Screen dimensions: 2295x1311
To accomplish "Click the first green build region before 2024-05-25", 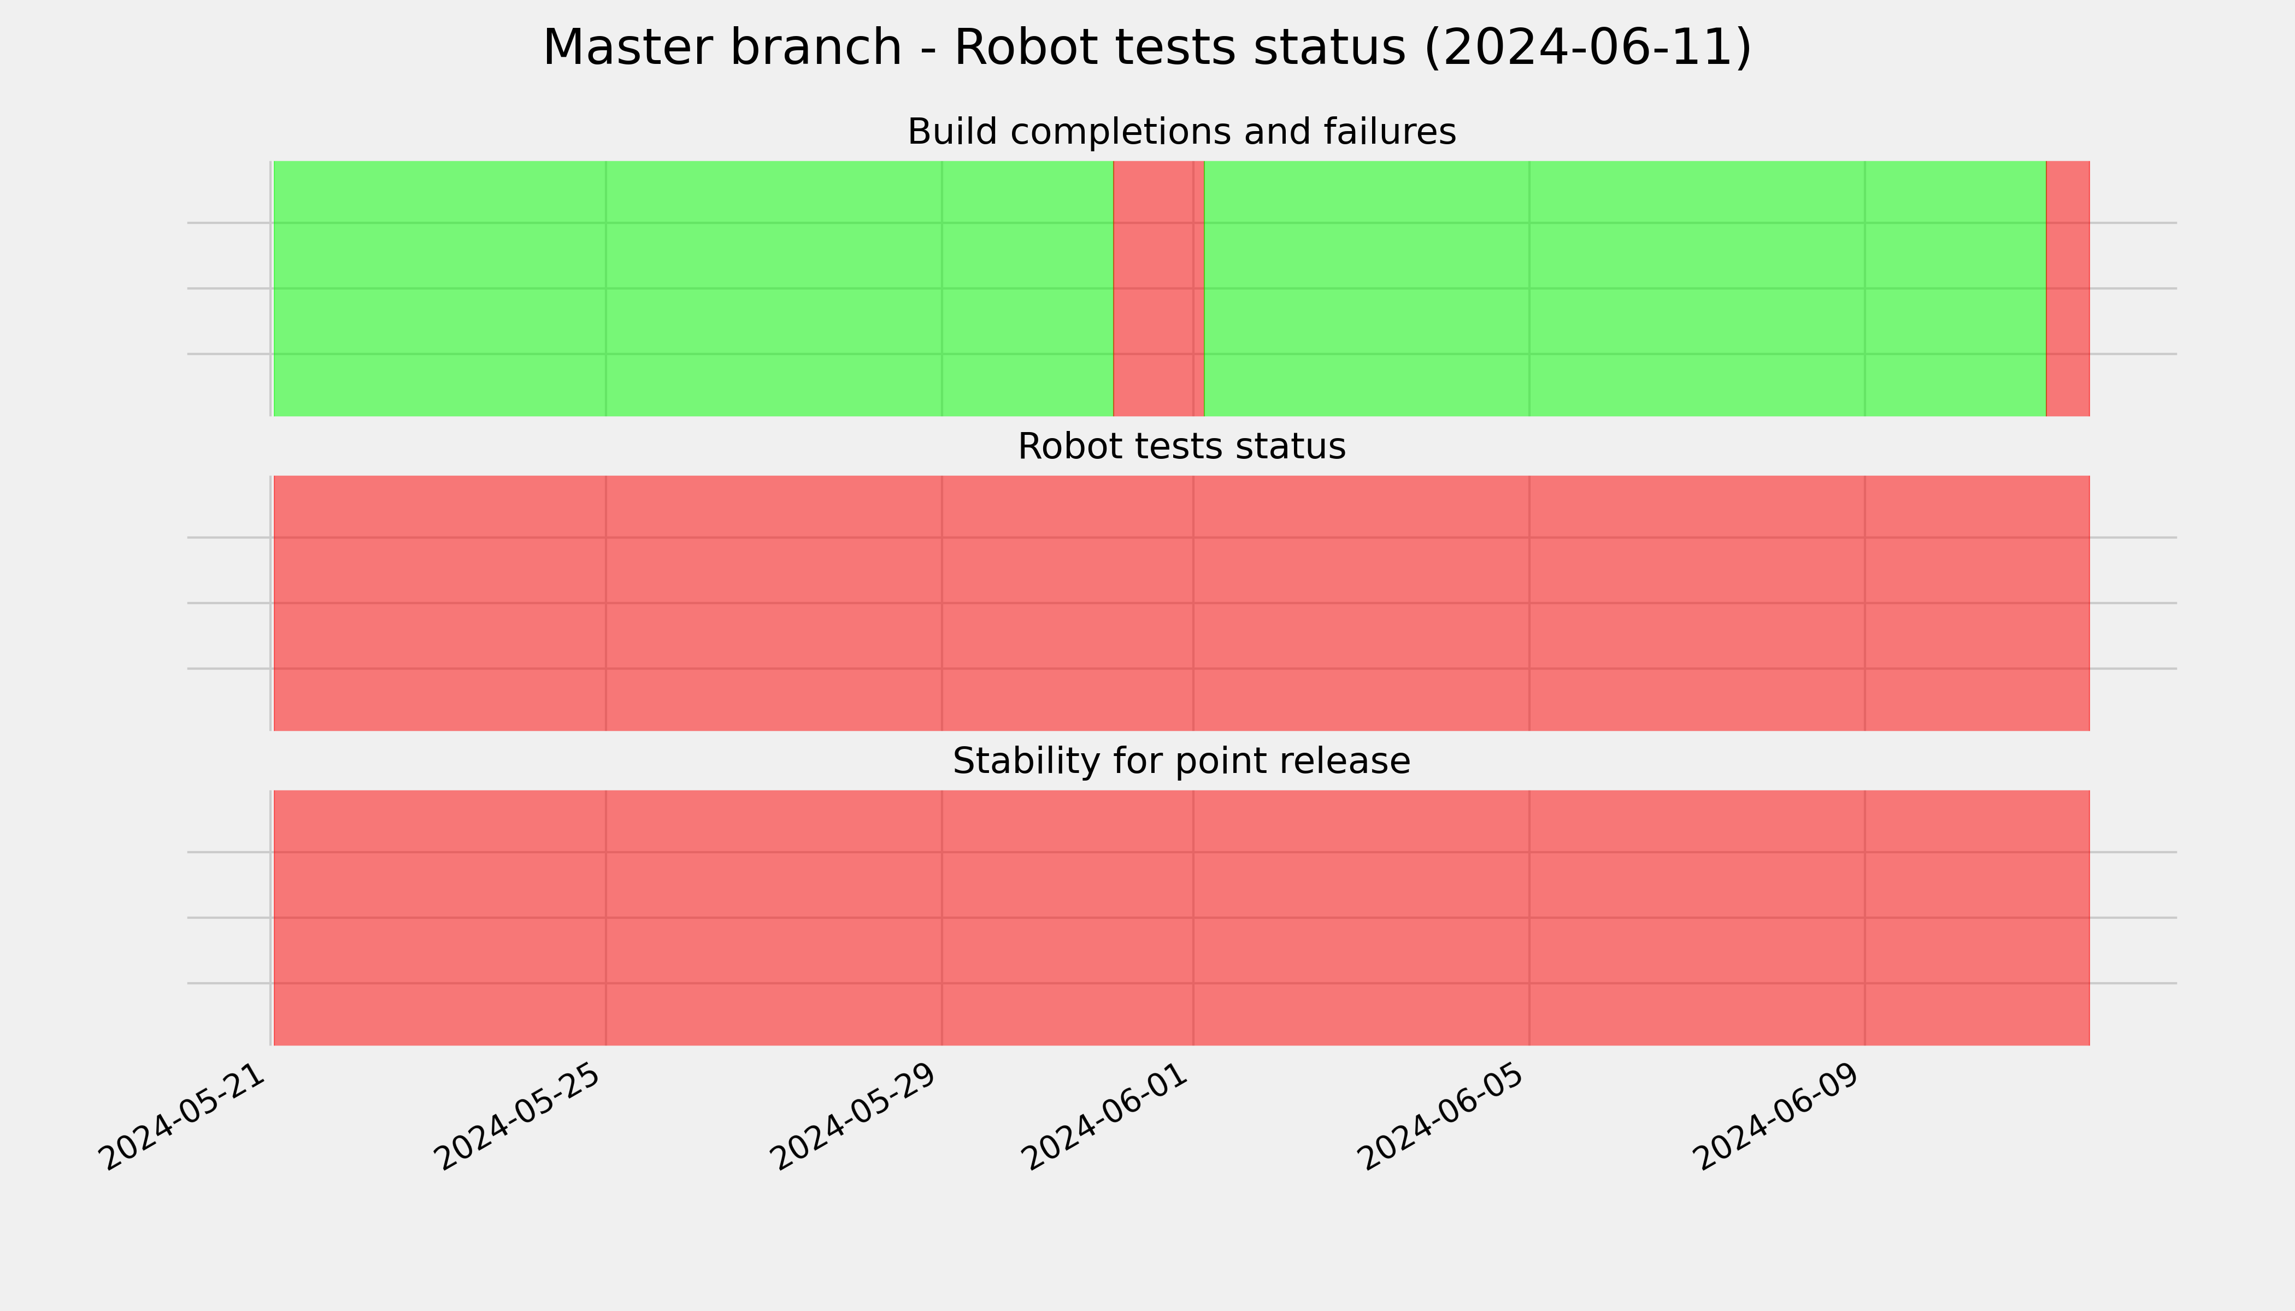I will point(439,288).
